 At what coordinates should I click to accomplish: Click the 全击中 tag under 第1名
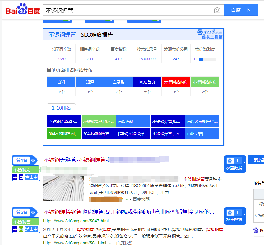click(x=31, y=177)
